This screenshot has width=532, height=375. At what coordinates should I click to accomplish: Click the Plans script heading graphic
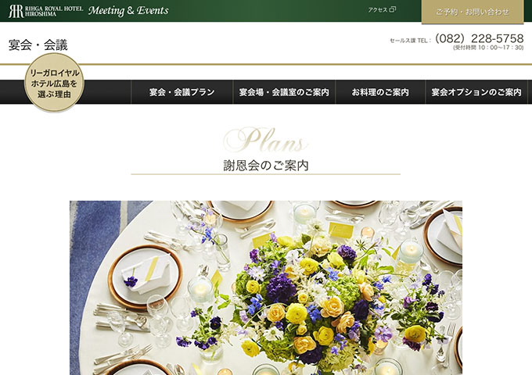266,140
